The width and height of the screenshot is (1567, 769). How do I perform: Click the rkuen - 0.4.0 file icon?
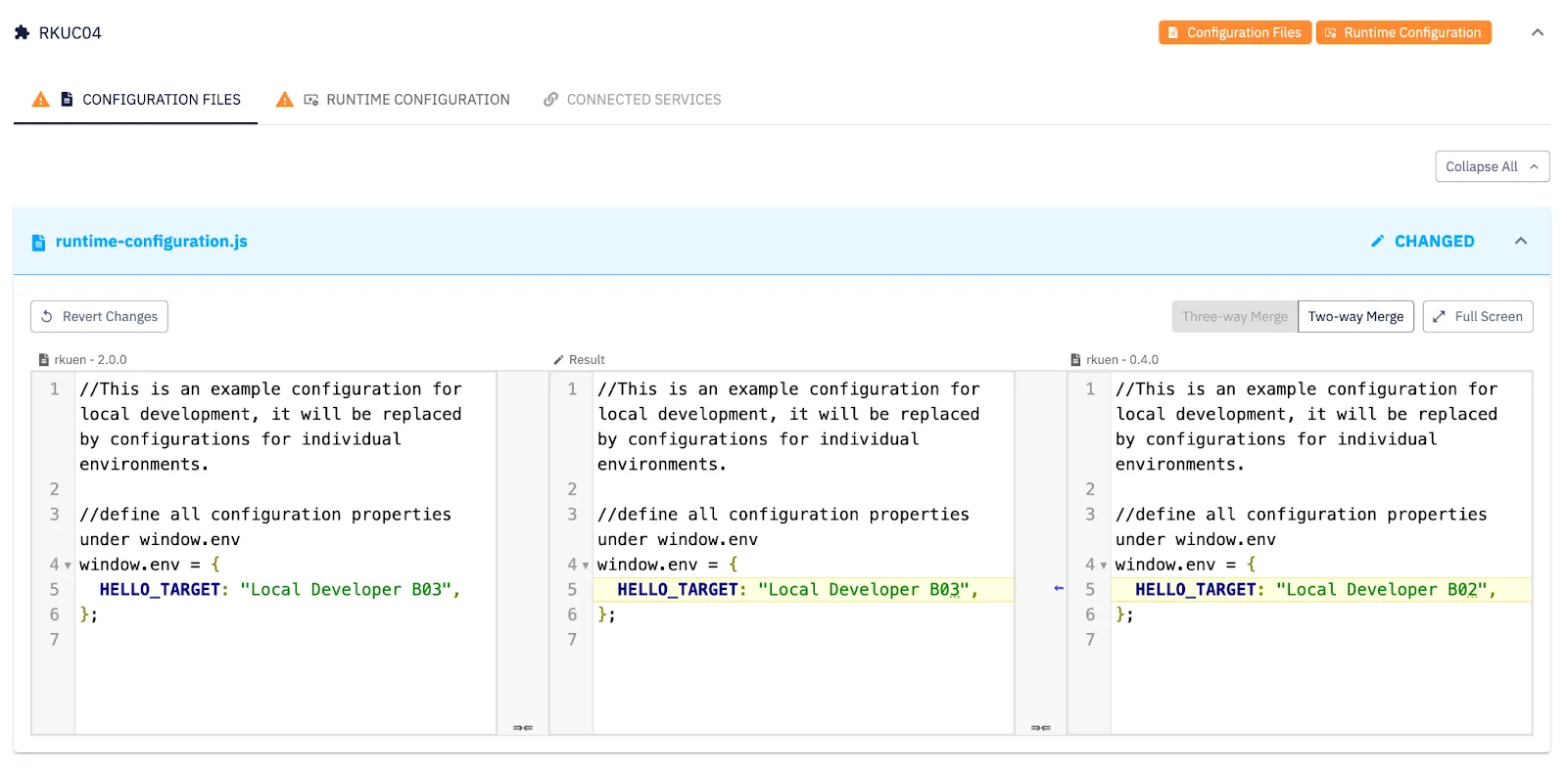click(1075, 359)
